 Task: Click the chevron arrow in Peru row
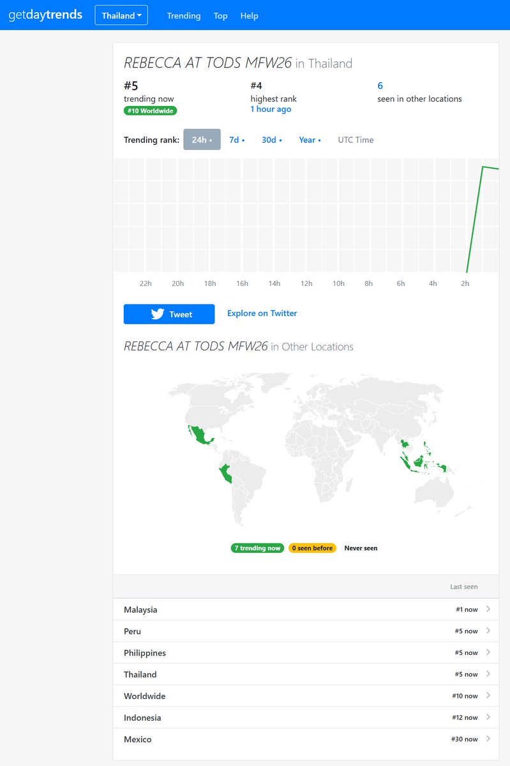[x=488, y=631]
